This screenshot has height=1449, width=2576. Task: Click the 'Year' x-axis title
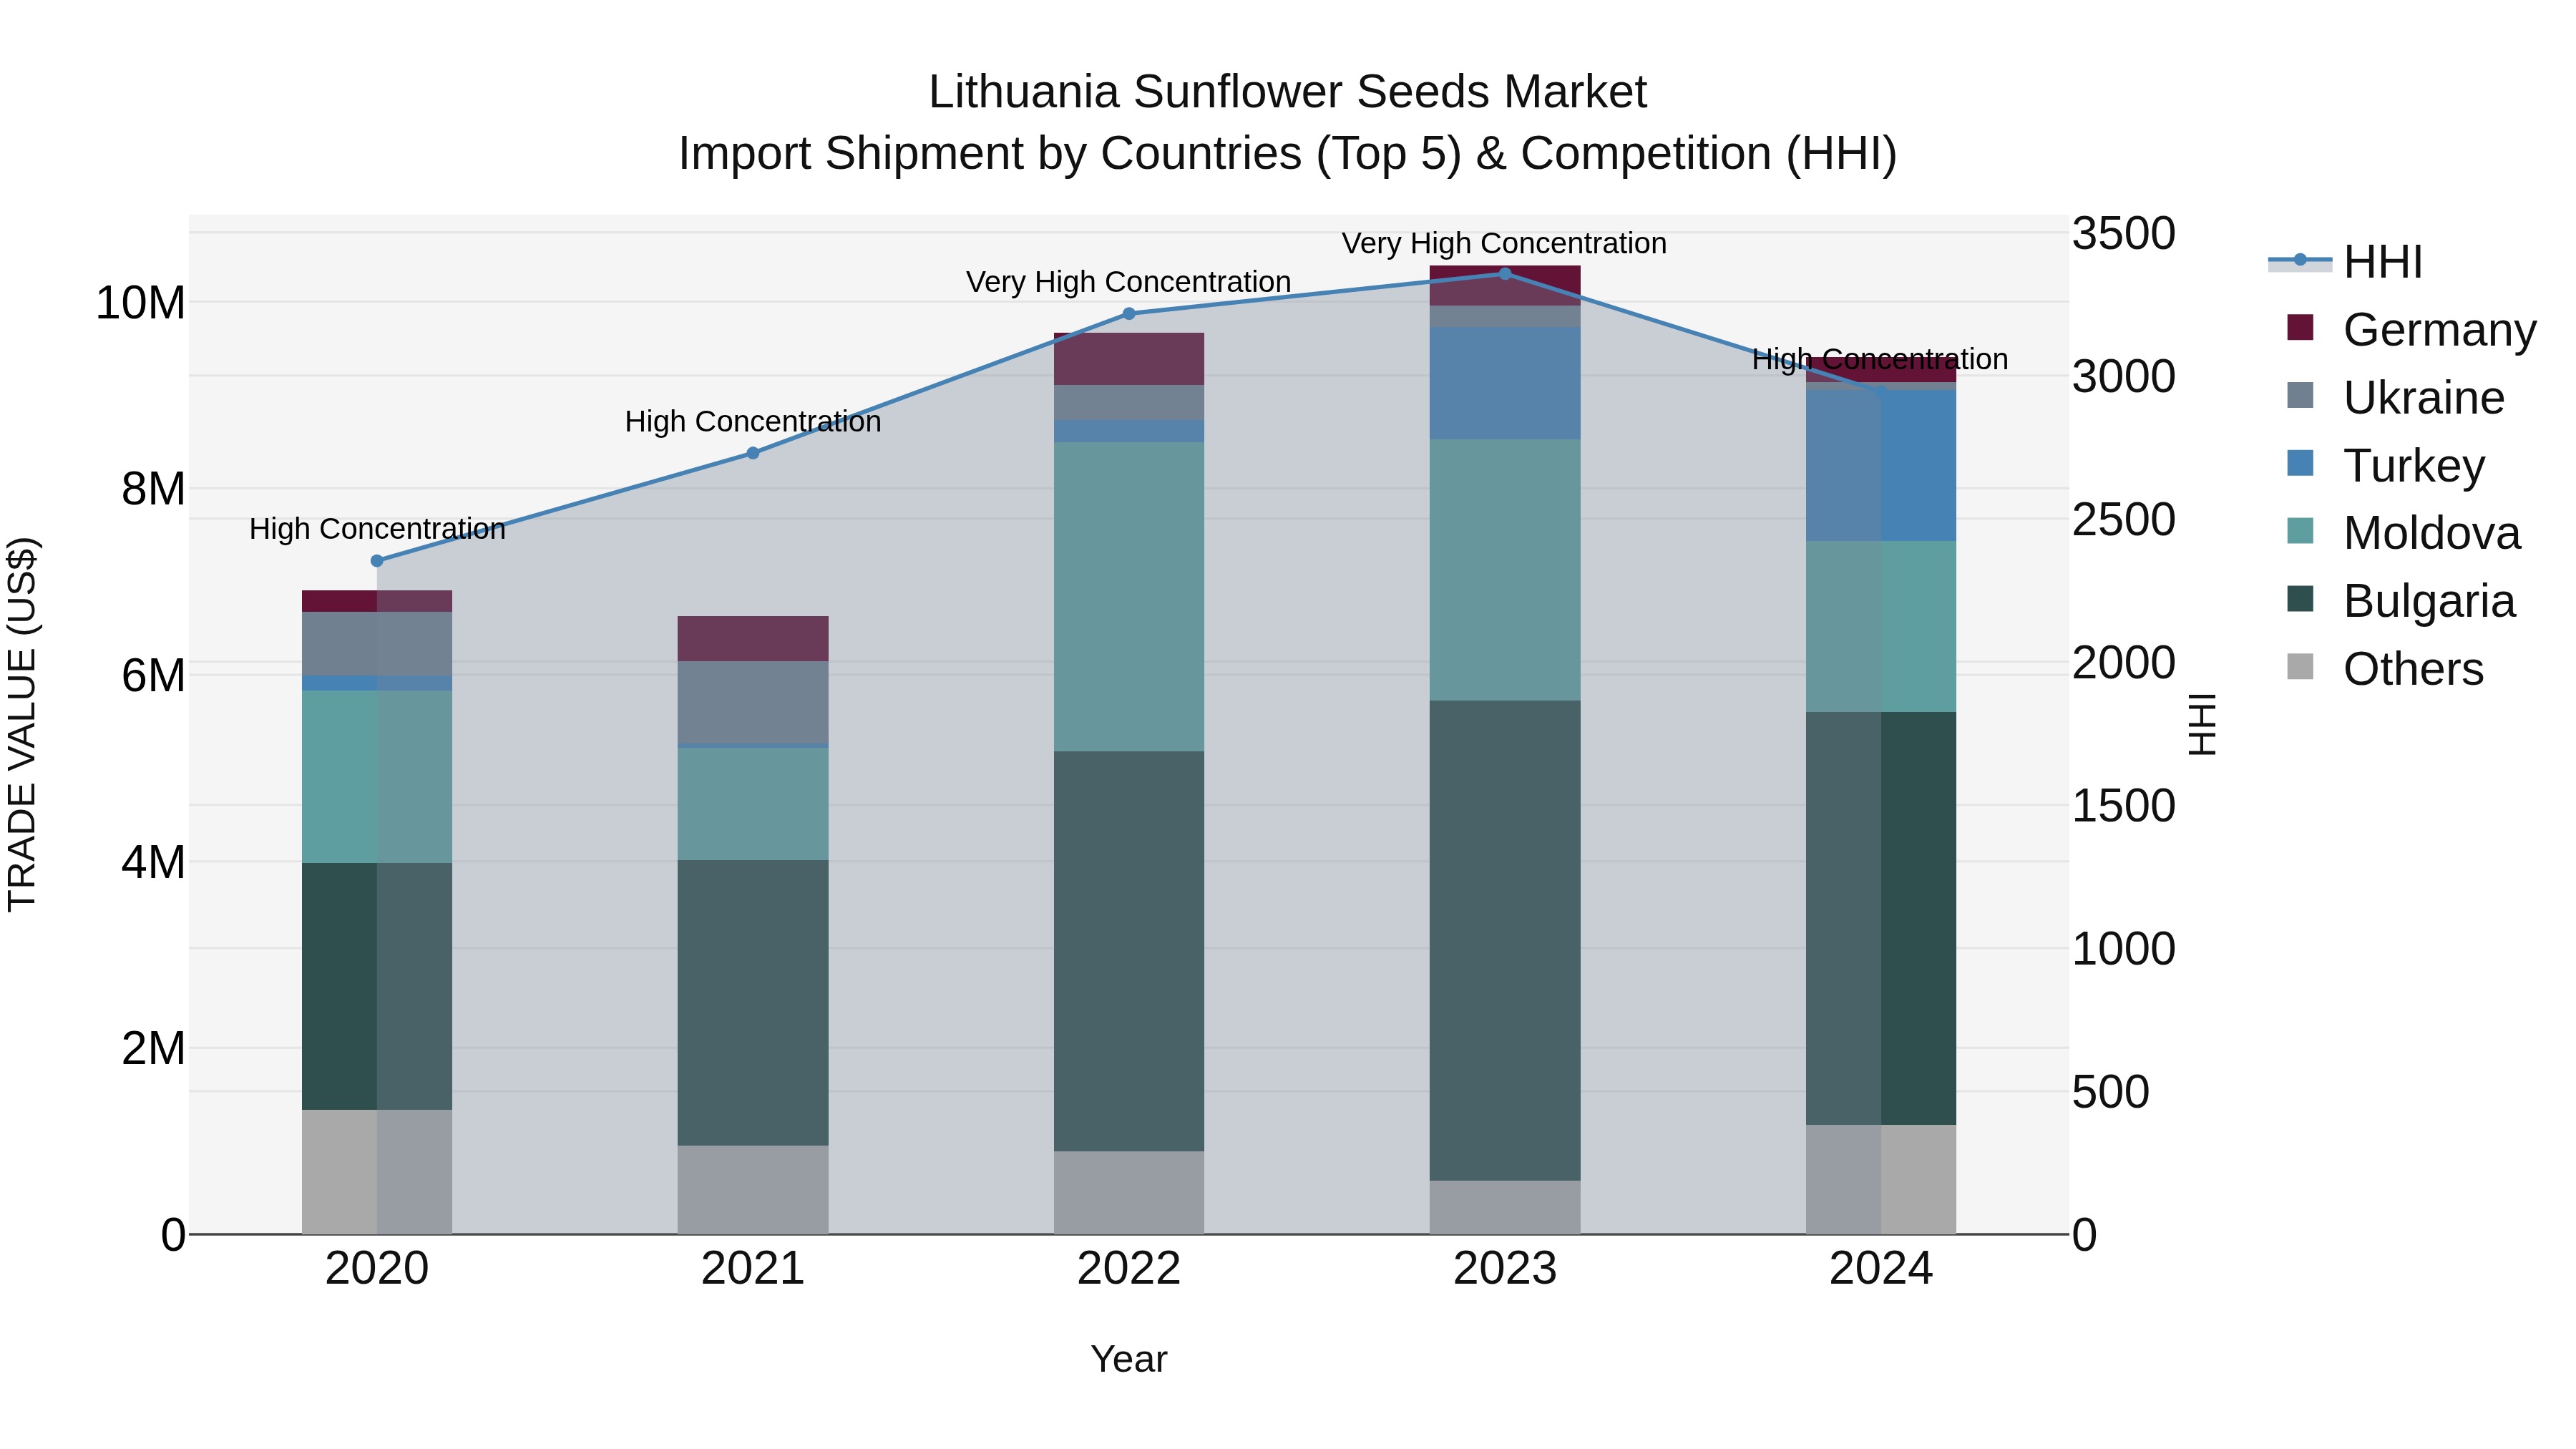(x=1129, y=1360)
